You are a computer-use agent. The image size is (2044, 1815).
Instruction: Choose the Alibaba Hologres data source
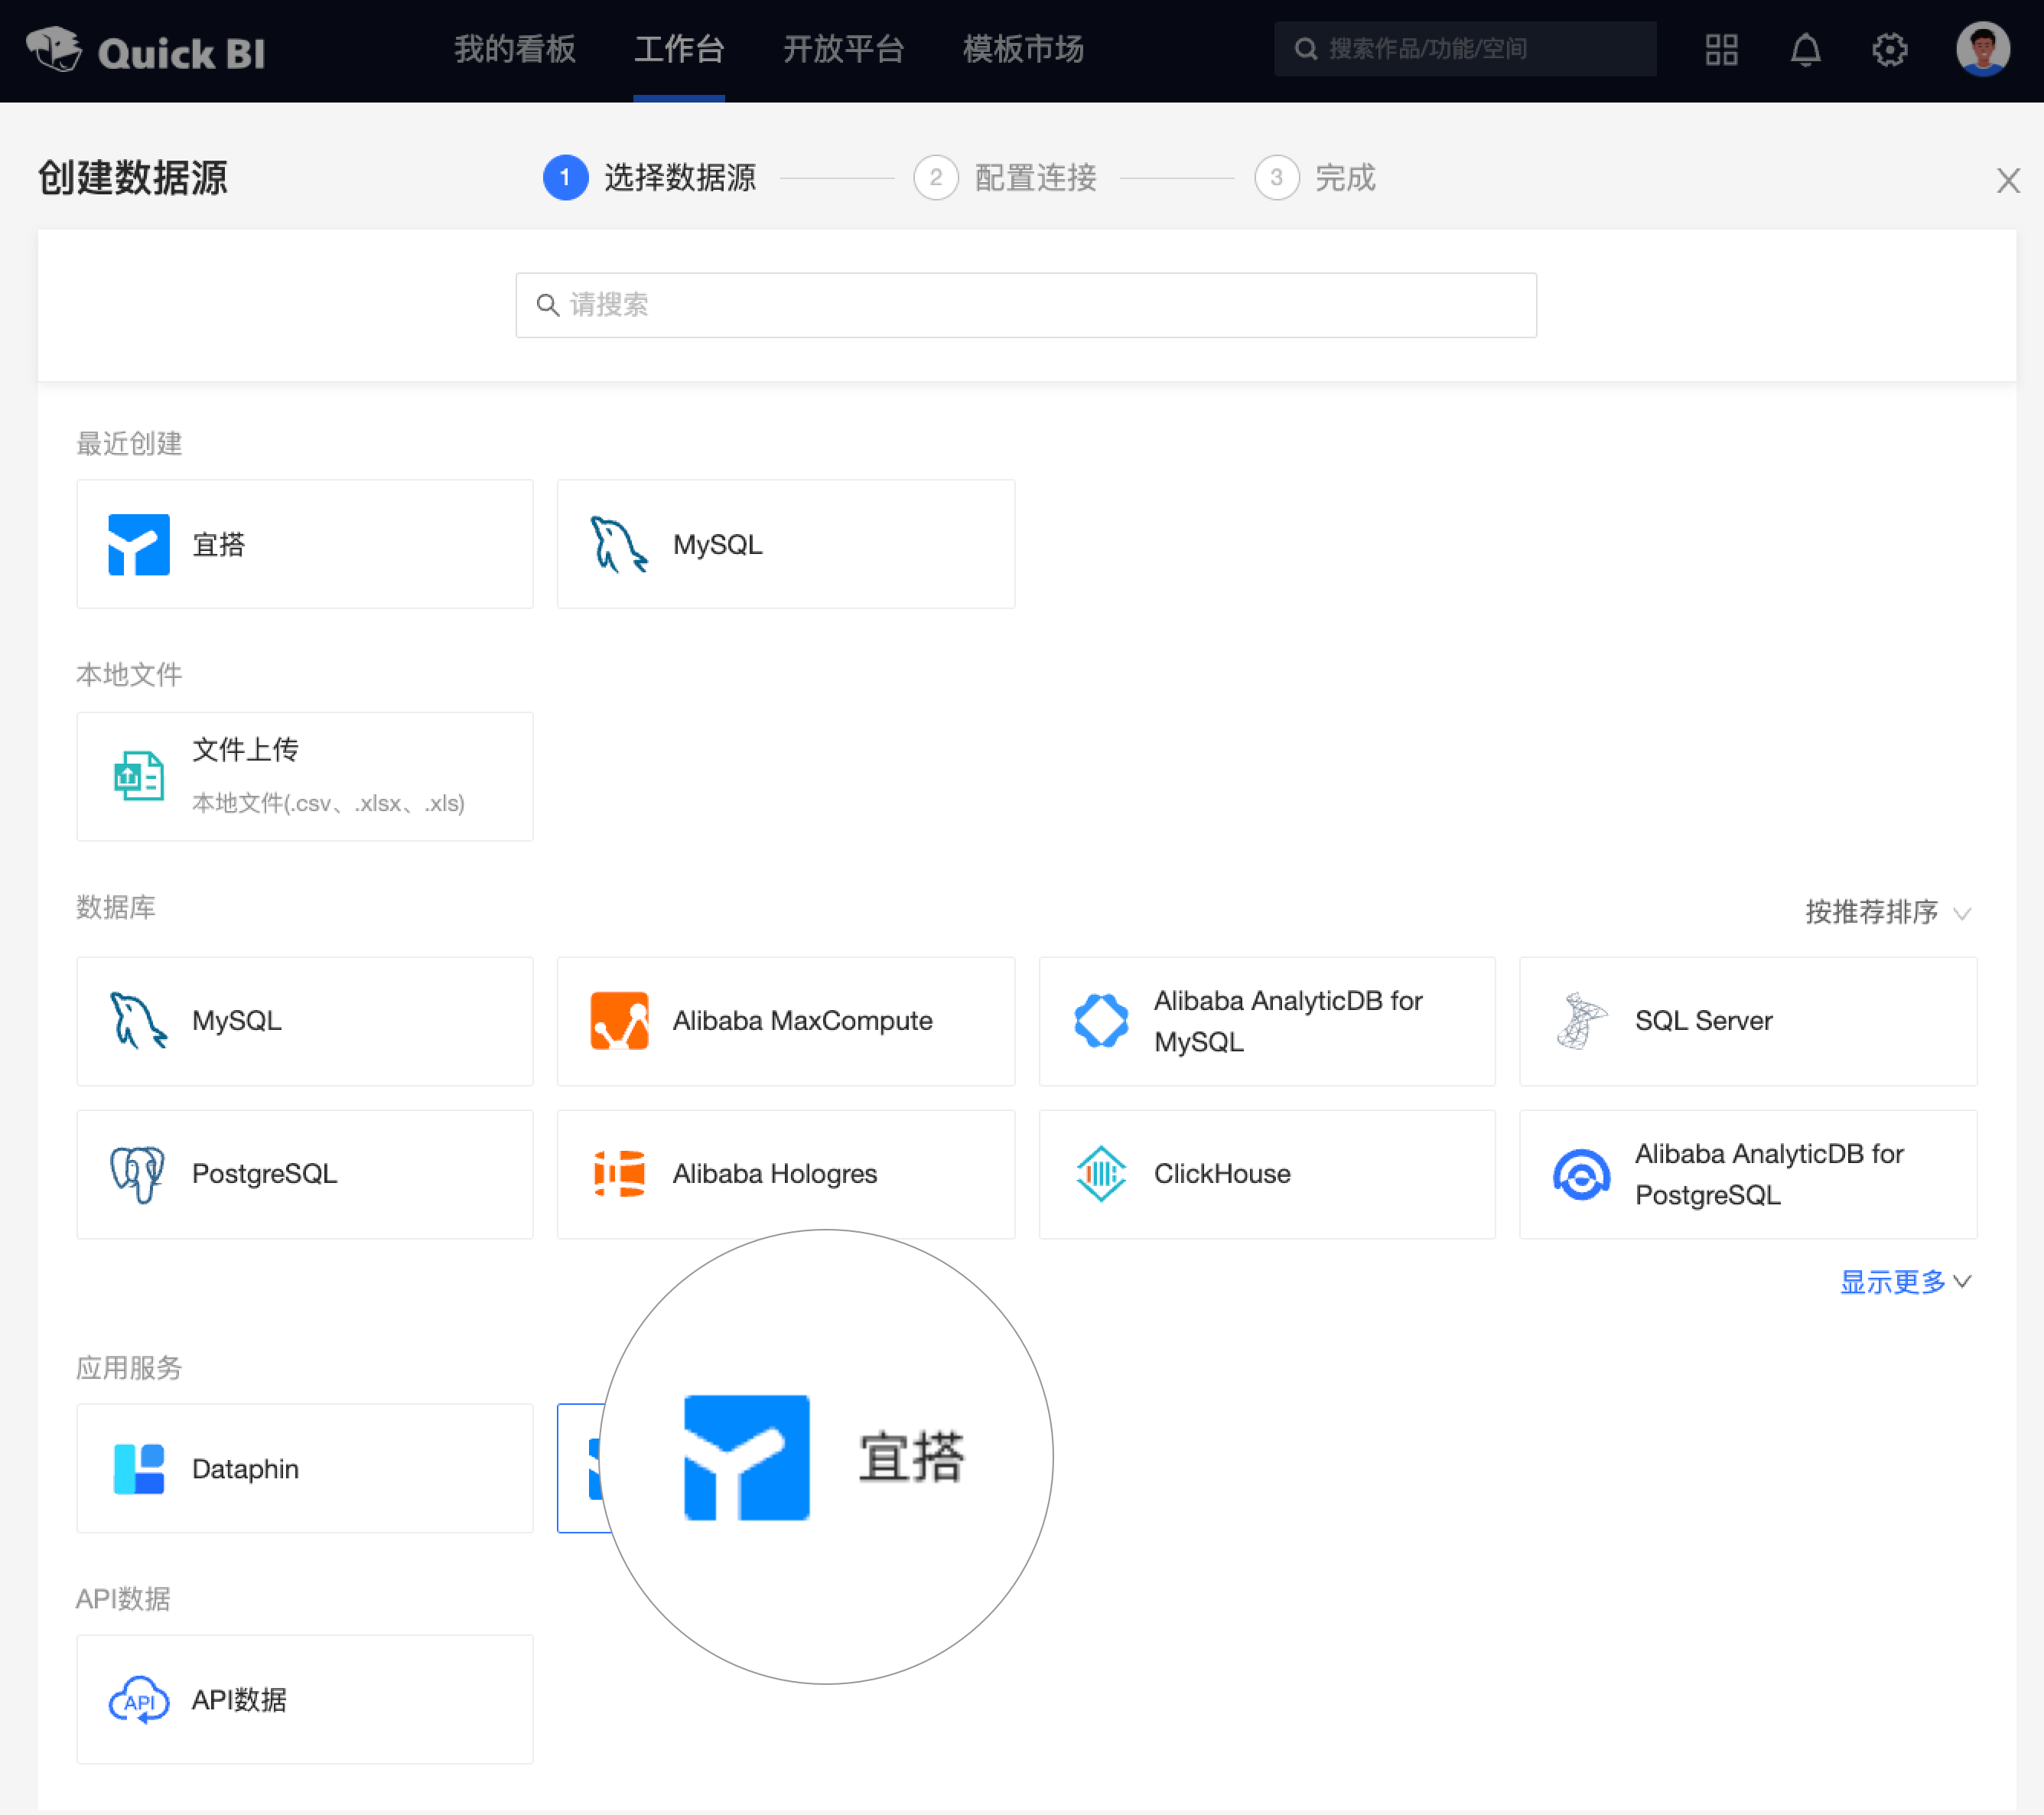(785, 1174)
